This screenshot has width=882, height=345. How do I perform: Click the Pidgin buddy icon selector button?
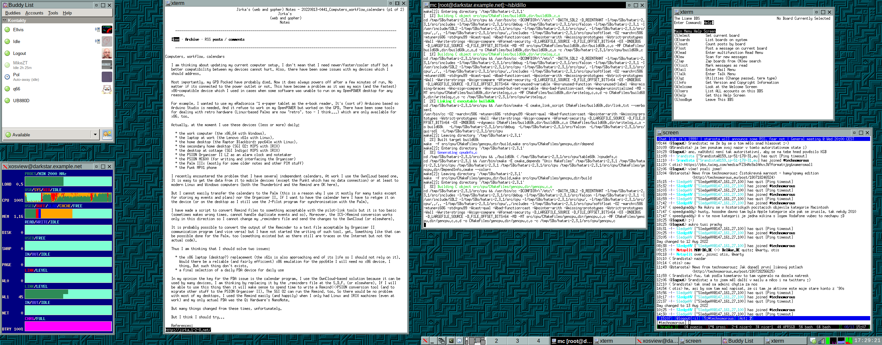tap(107, 134)
